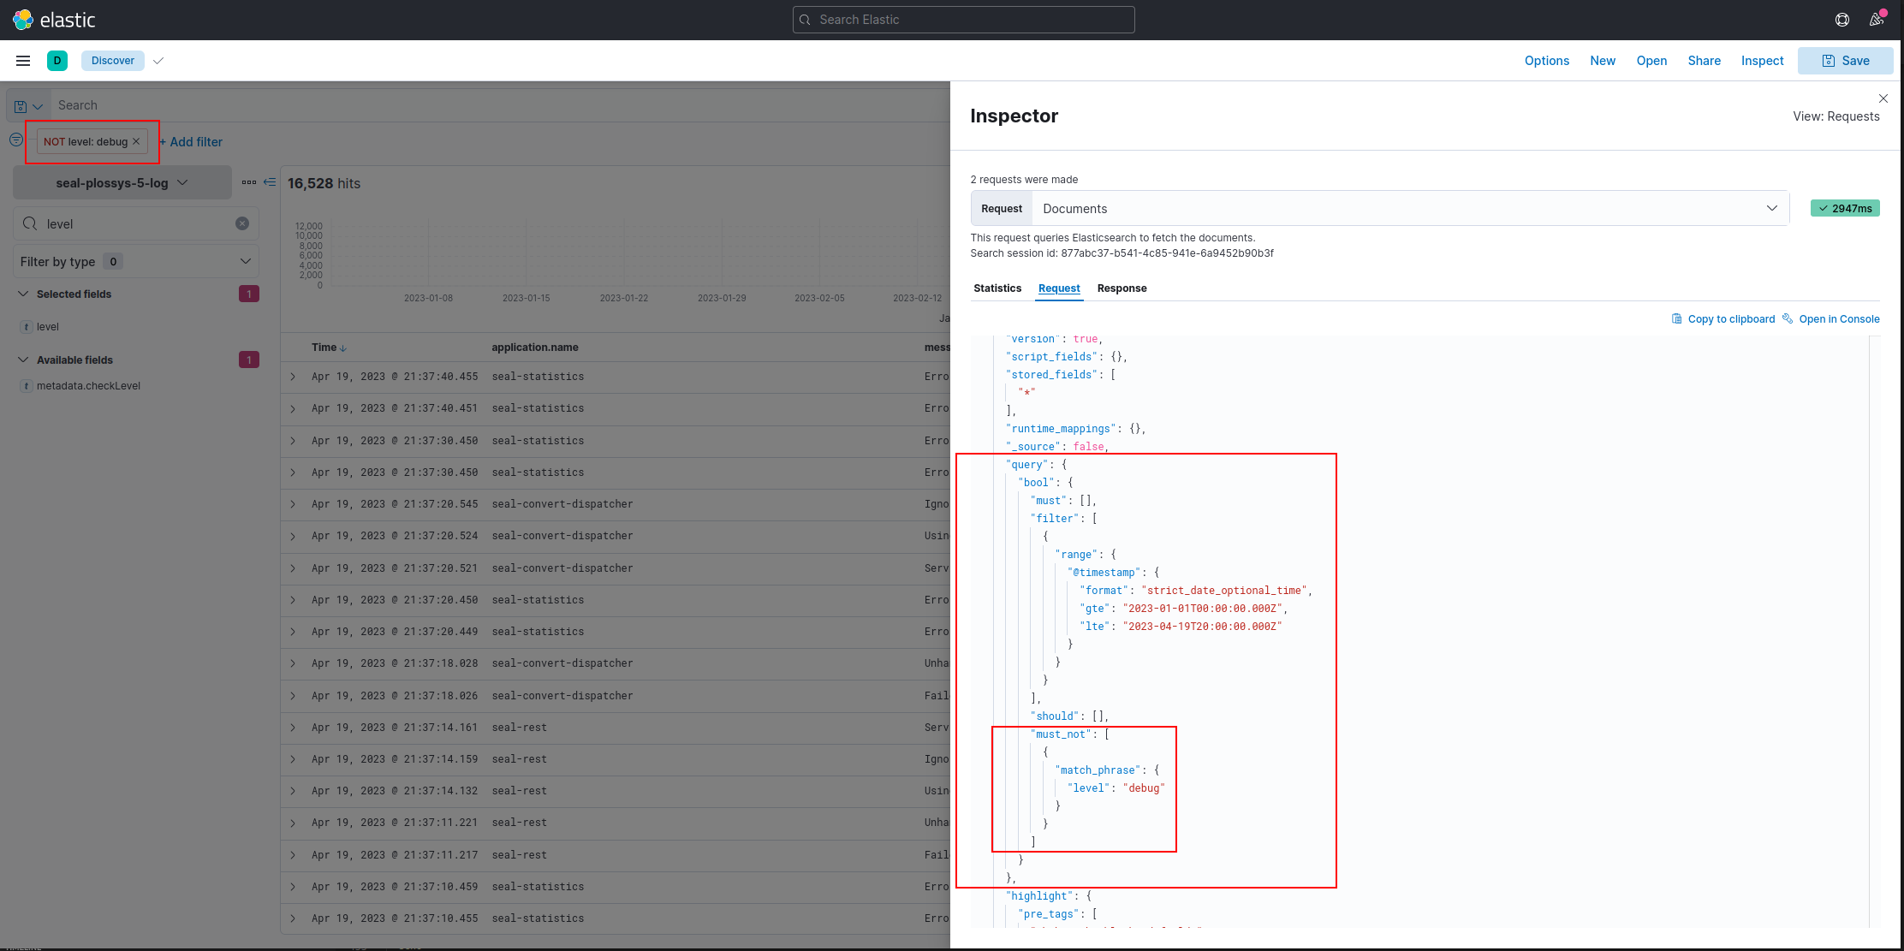Open the Documents request selector dropdown
The height and width of the screenshot is (951, 1904).
tap(1771, 208)
